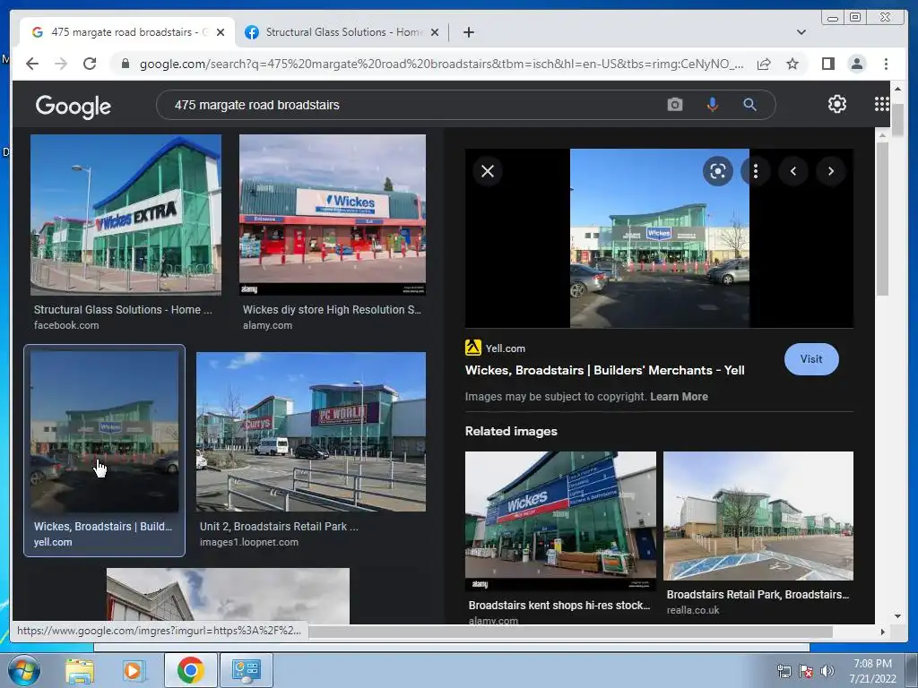918x688 pixels.
Task: Close the image preview panel
Action: click(487, 171)
